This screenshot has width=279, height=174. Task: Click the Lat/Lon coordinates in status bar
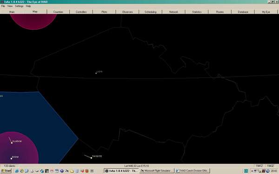point(136,166)
